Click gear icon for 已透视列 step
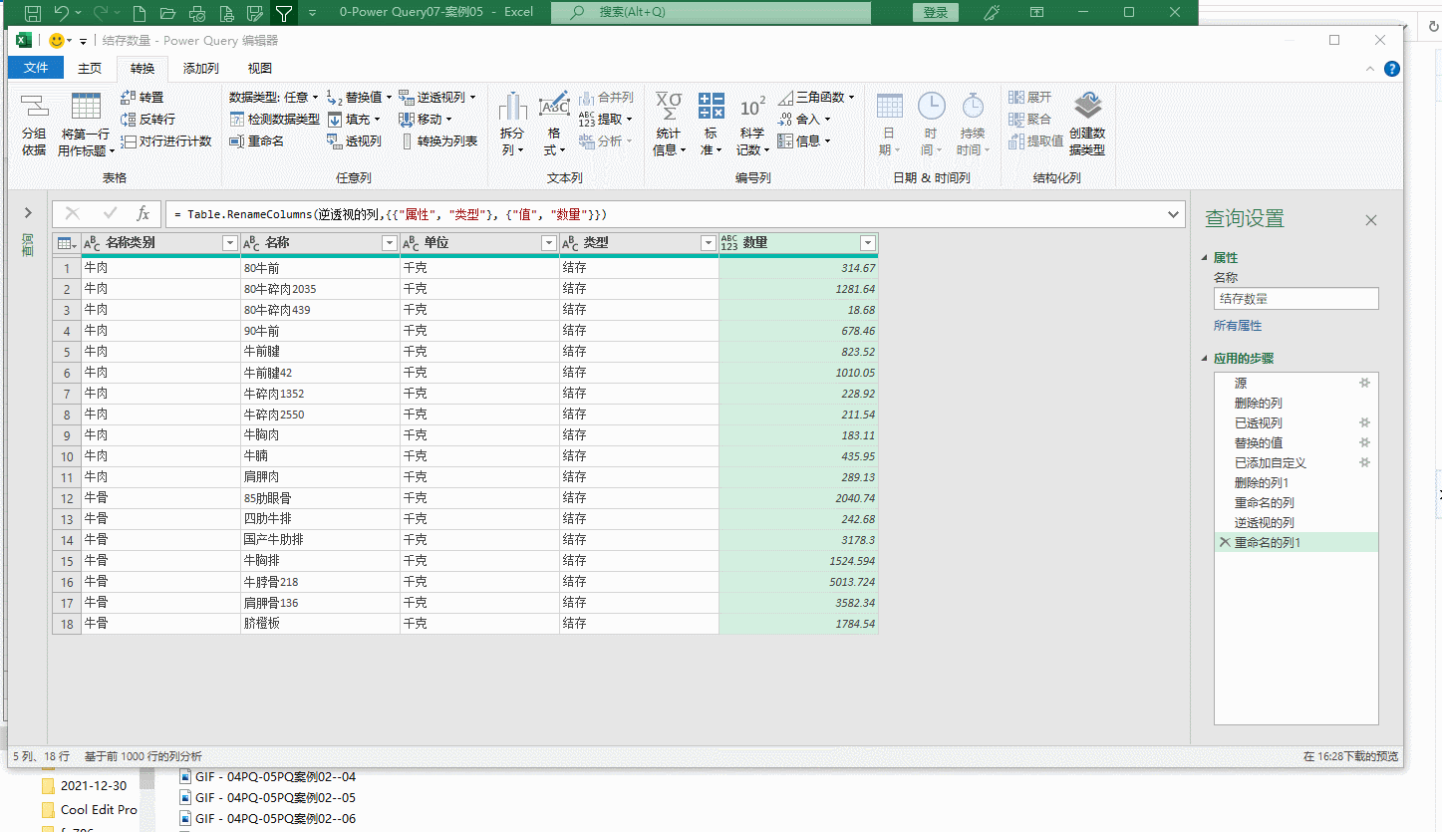This screenshot has width=1442, height=832. point(1365,422)
